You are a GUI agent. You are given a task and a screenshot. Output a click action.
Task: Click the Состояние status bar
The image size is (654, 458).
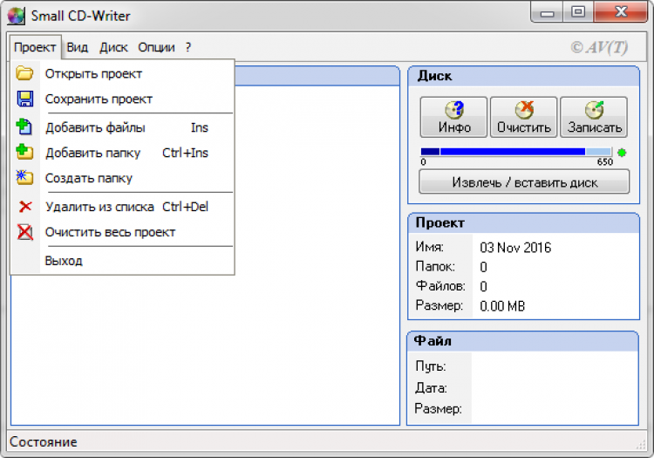[x=327, y=441]
